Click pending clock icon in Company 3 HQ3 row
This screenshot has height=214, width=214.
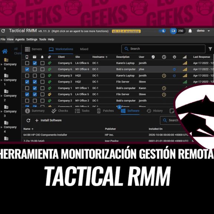tap(164, 76)
